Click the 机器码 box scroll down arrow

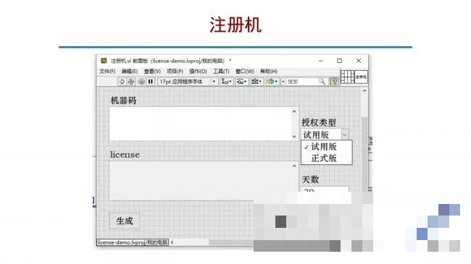click(x=294, y=137)
